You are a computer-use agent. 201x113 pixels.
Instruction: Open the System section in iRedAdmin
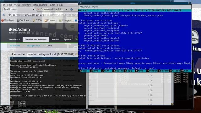(67, 40)
